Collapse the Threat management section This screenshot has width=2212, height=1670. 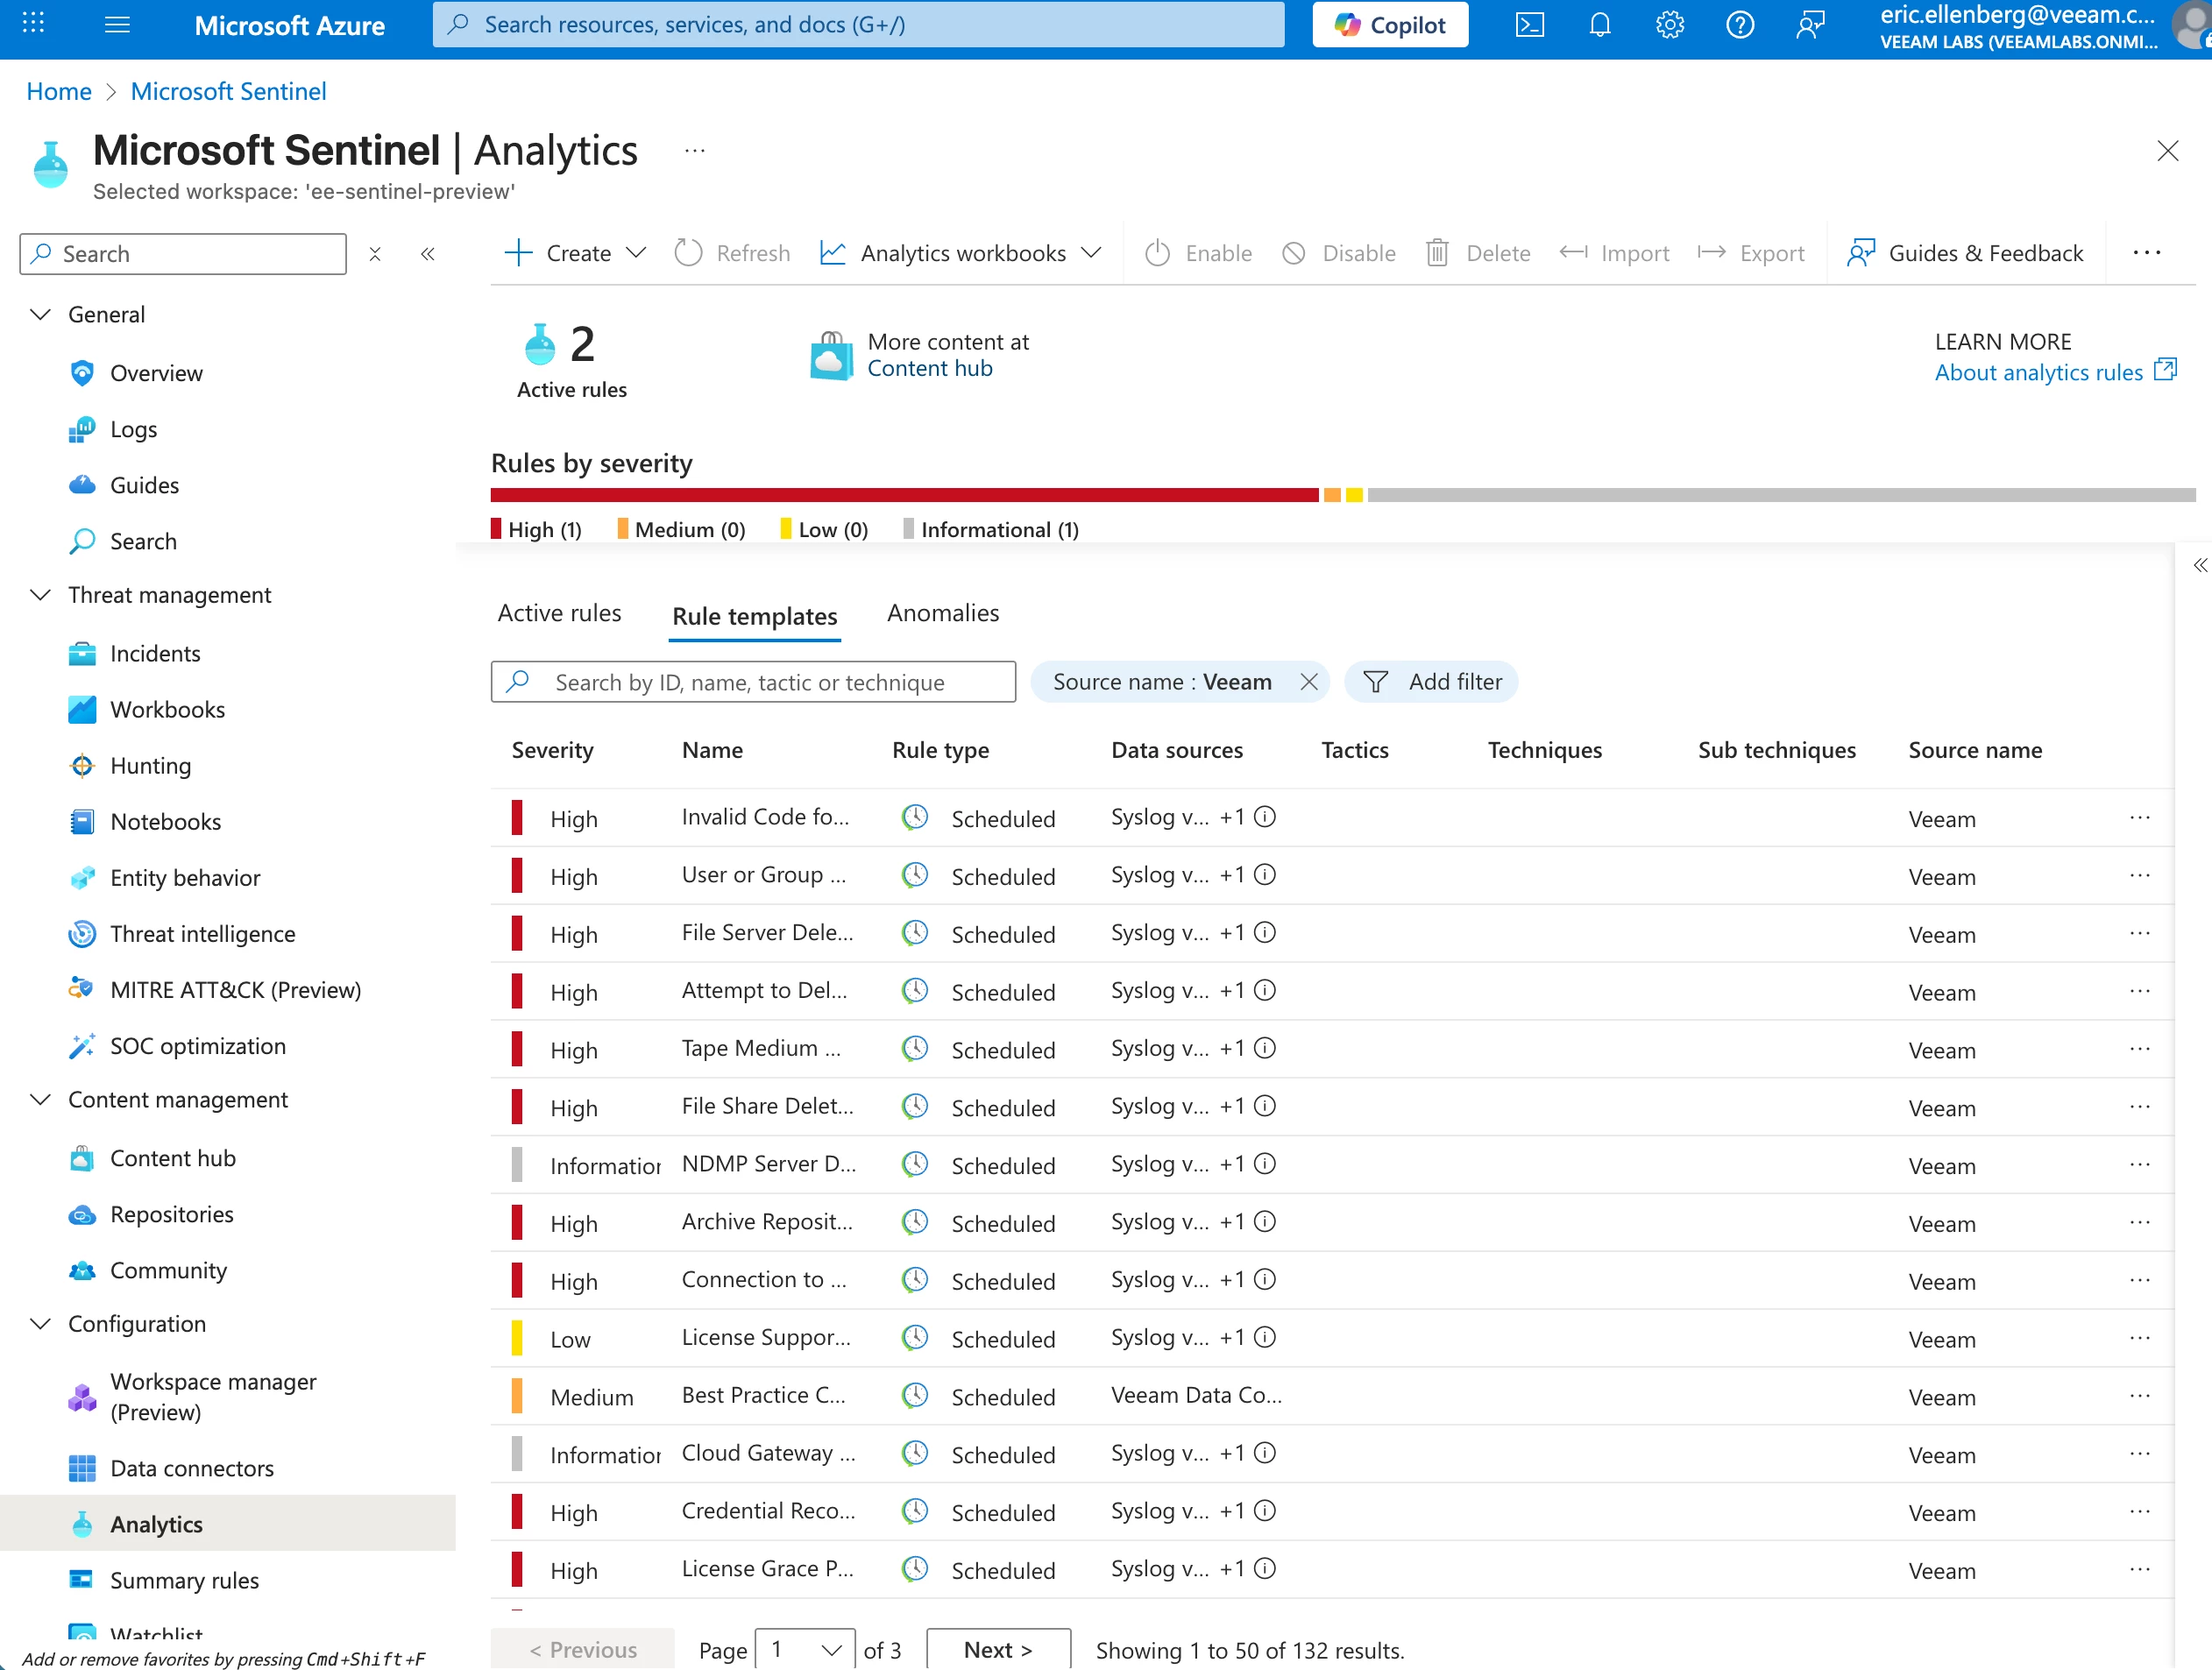[x=40, y=594]
